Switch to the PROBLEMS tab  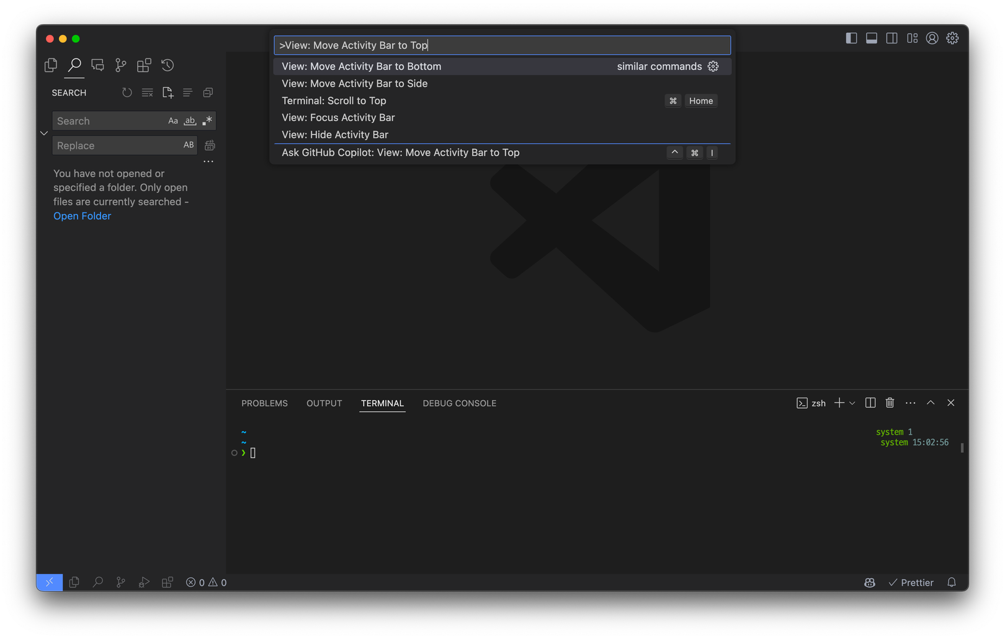pos(264,403)
